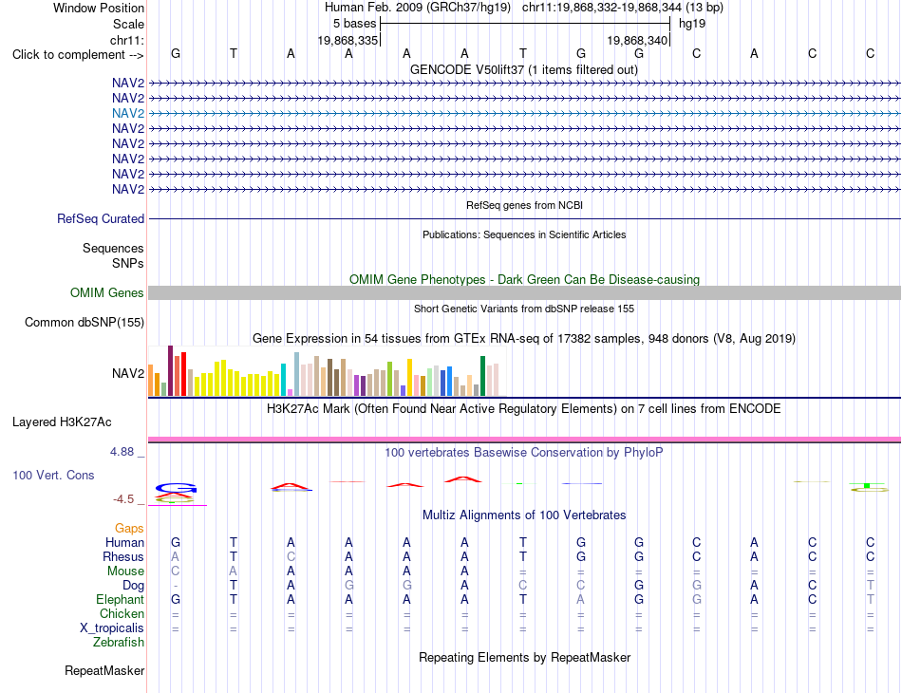This screenshot has width=902, height=693.
Task: Click the 4.88 upper PhyloP scale value
Action: pyautogui.click(x=122, y=452)
